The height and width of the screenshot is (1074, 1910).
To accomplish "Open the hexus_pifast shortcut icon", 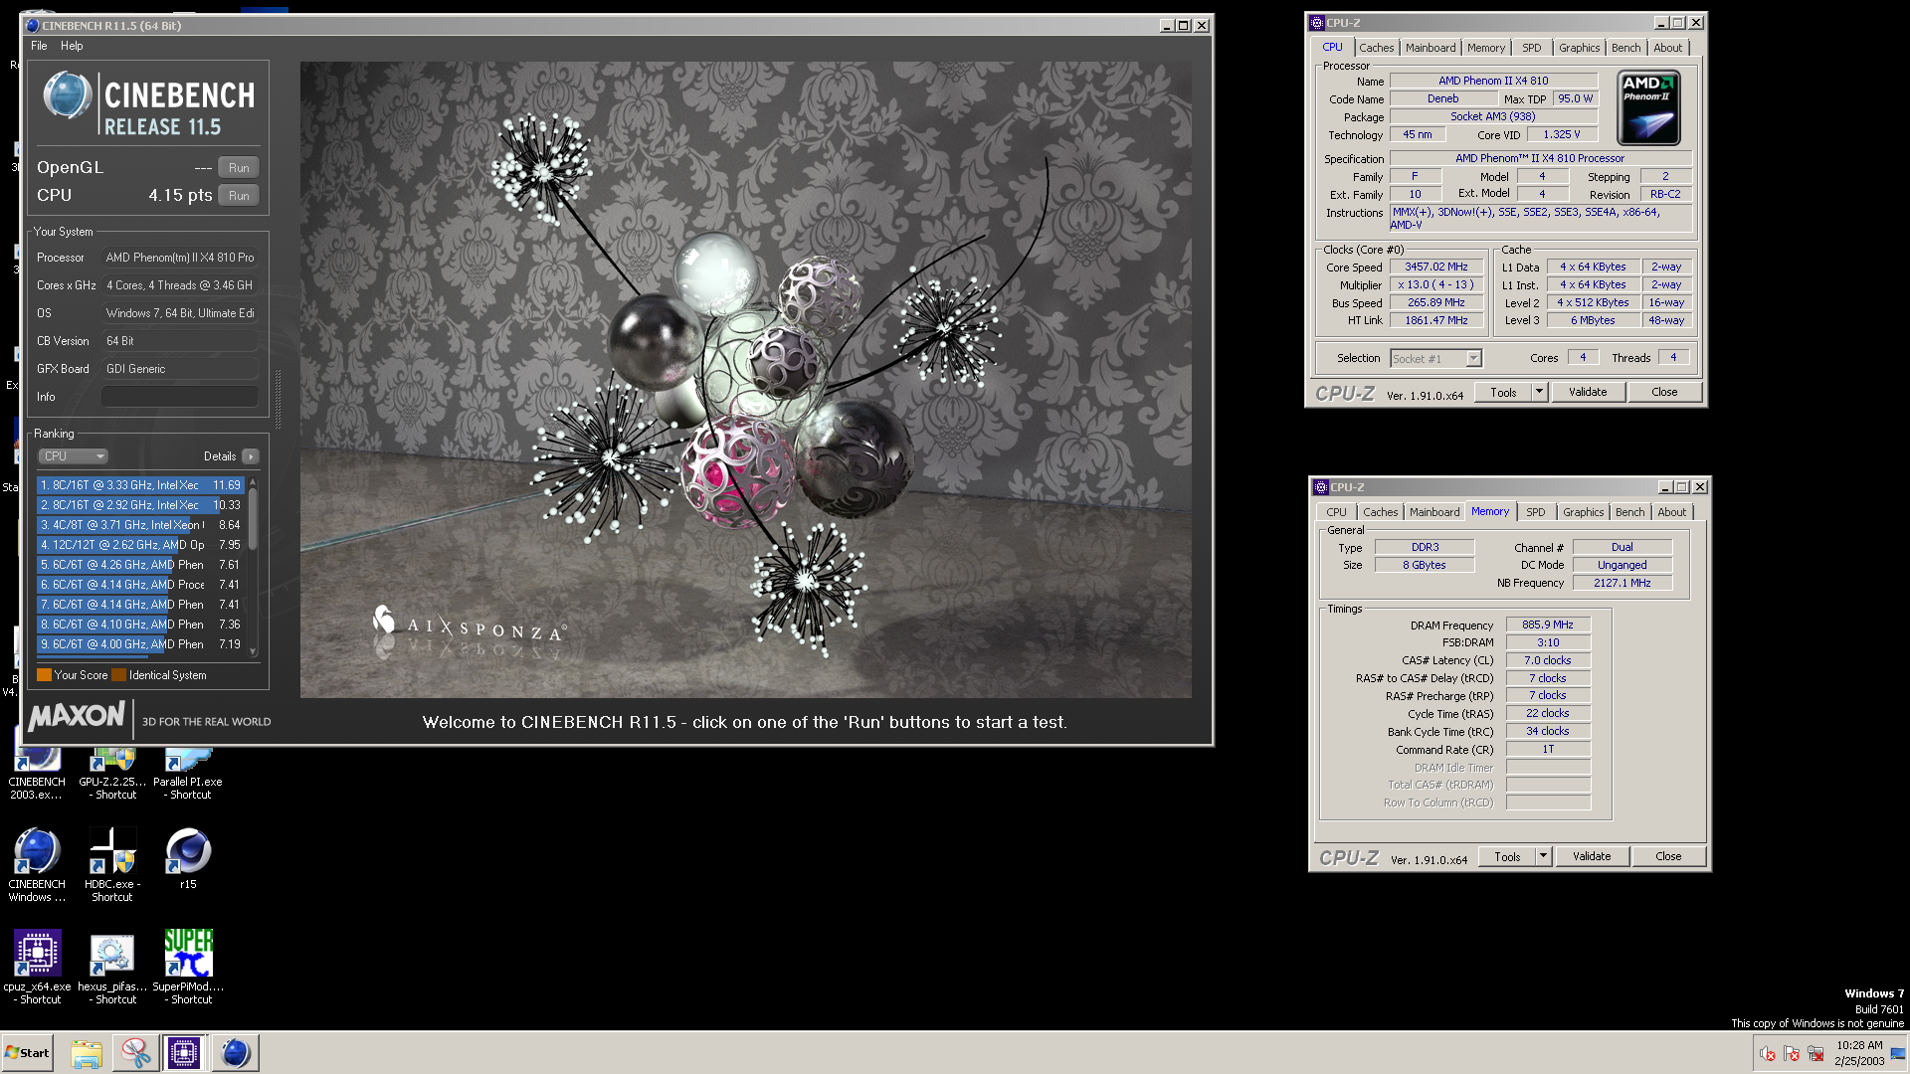I will (112, 966).
